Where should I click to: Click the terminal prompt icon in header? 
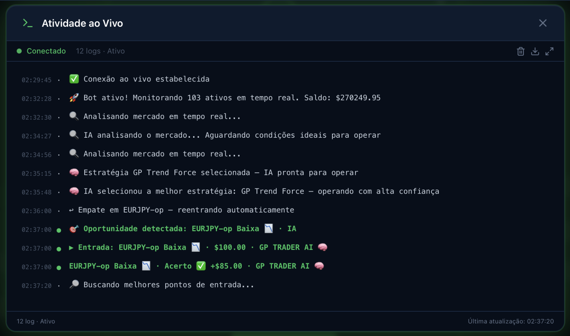[28, 23]
